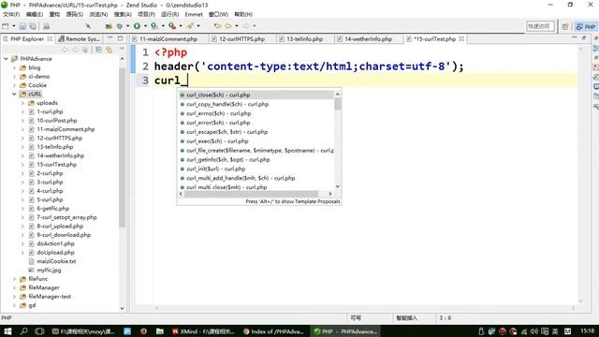
Task: Open Index of /PHPAdva... browser taskbar item
Action: pyautogui.click(x=273, y=331)
